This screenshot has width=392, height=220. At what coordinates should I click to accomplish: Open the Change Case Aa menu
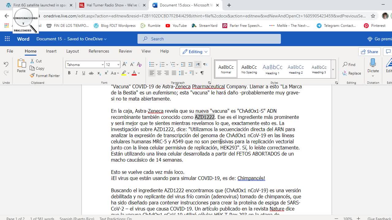tap(115, 73)
